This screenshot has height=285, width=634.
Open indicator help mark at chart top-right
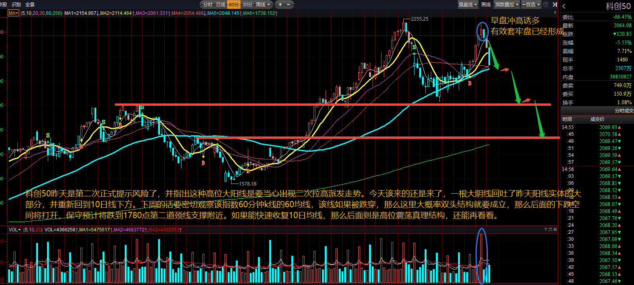click(x=555, y=13)
